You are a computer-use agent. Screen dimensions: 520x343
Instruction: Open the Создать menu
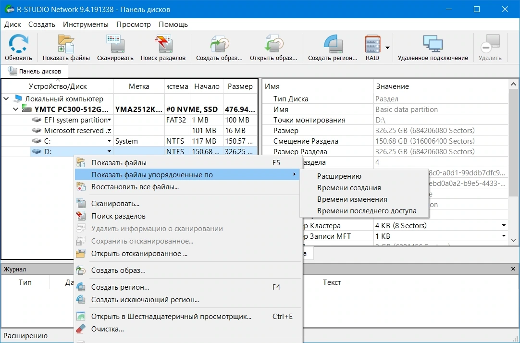click(x=42, y=24)
